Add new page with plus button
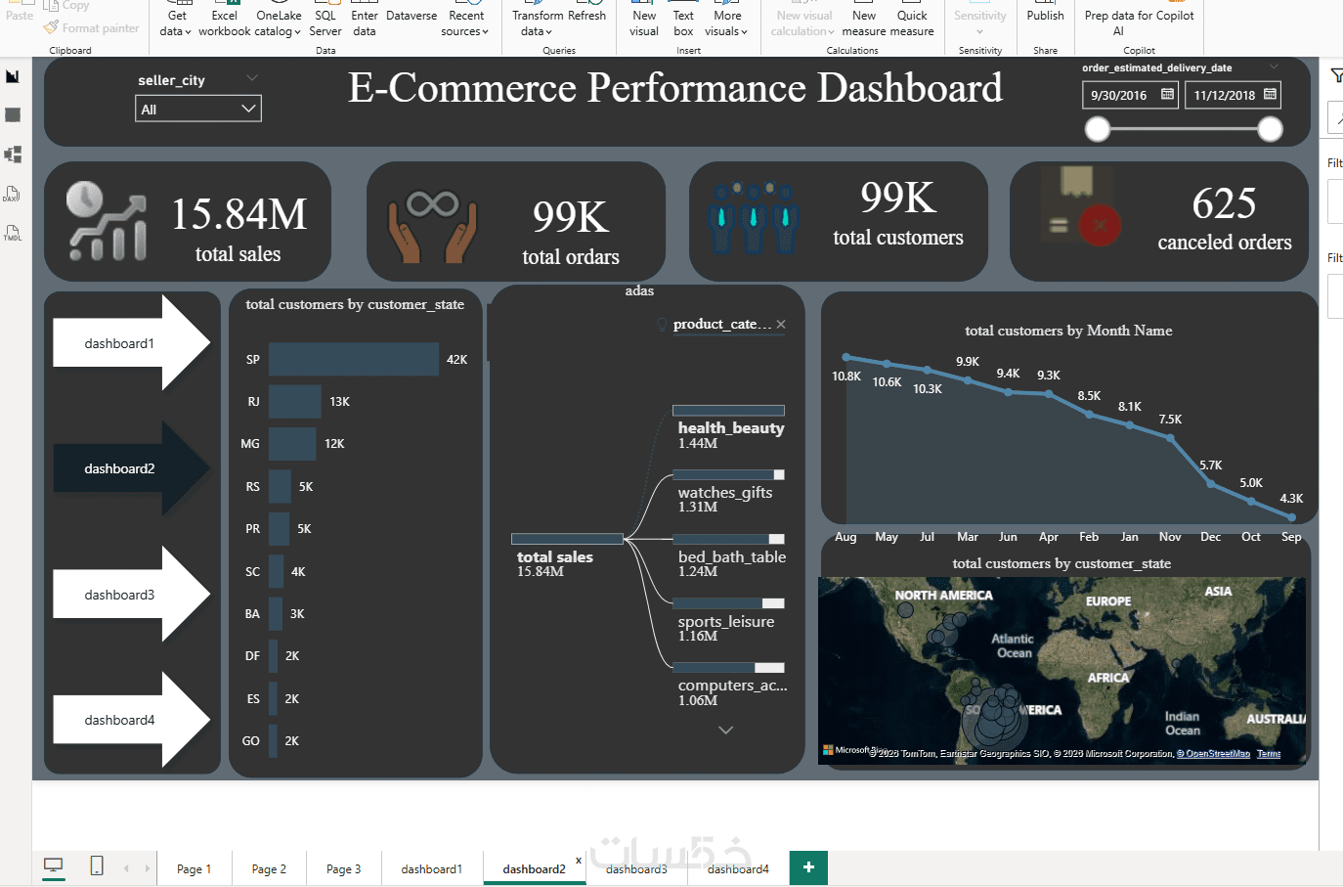 pyautogui.click(x=808, y=867)
